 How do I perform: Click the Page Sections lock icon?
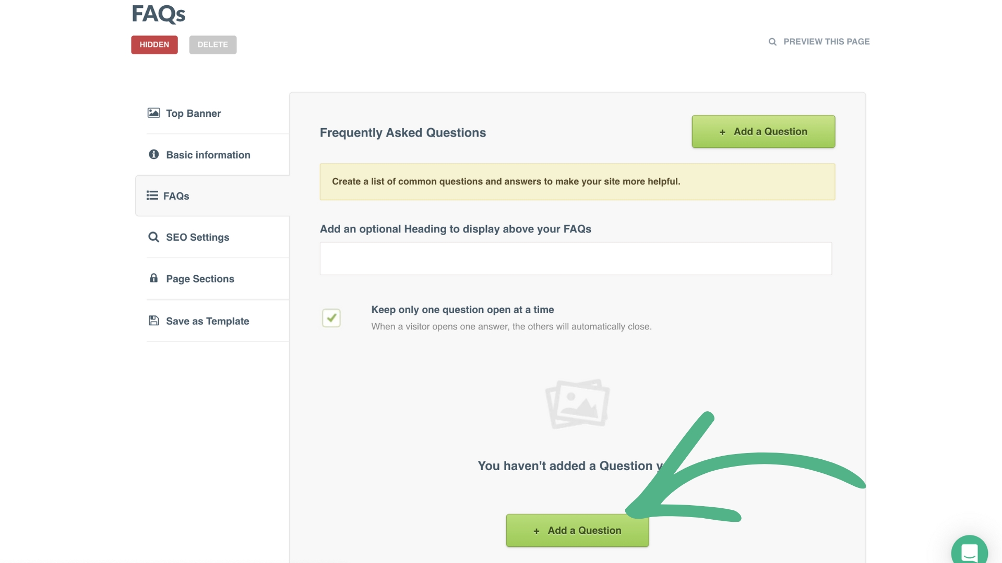point(153,278)
